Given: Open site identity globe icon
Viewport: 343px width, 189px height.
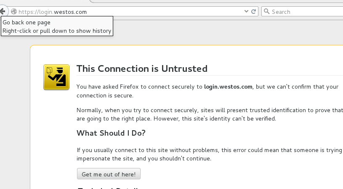Looking at the screenshot, I should [14, 11].
